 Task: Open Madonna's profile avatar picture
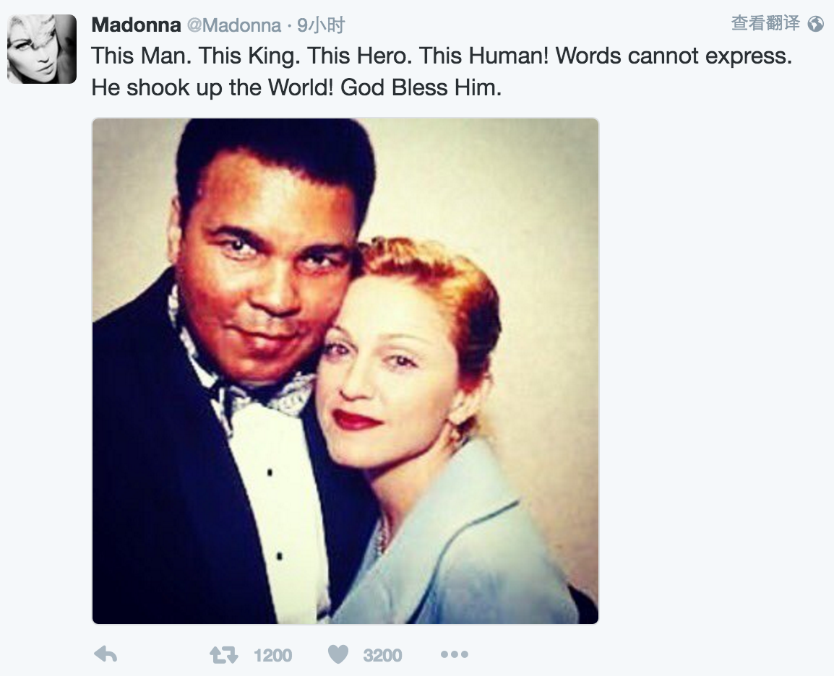pos(42,49)
